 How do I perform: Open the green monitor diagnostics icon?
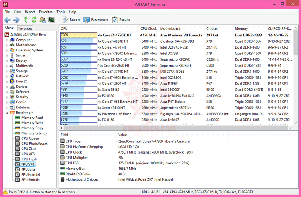point(51,20)
